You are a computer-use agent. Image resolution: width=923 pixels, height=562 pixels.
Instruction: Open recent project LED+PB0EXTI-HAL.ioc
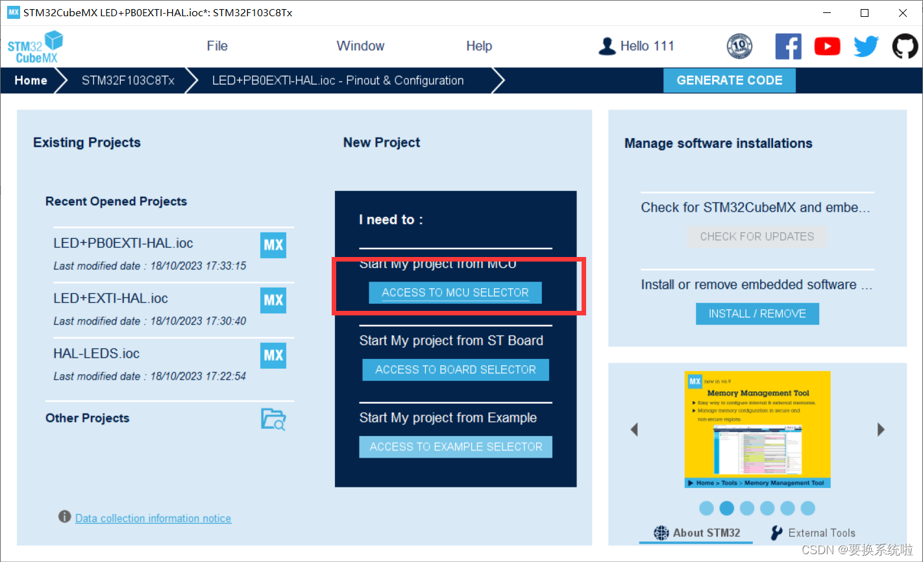tap(123, 243)
